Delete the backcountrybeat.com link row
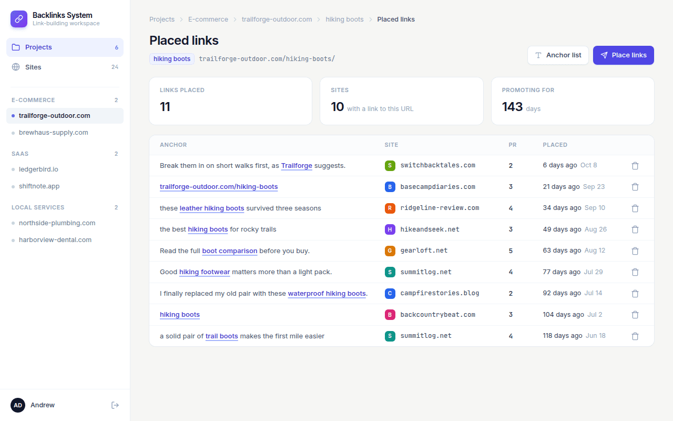The image size is (673, 421). pyautogui.click(x=635, y=315)
